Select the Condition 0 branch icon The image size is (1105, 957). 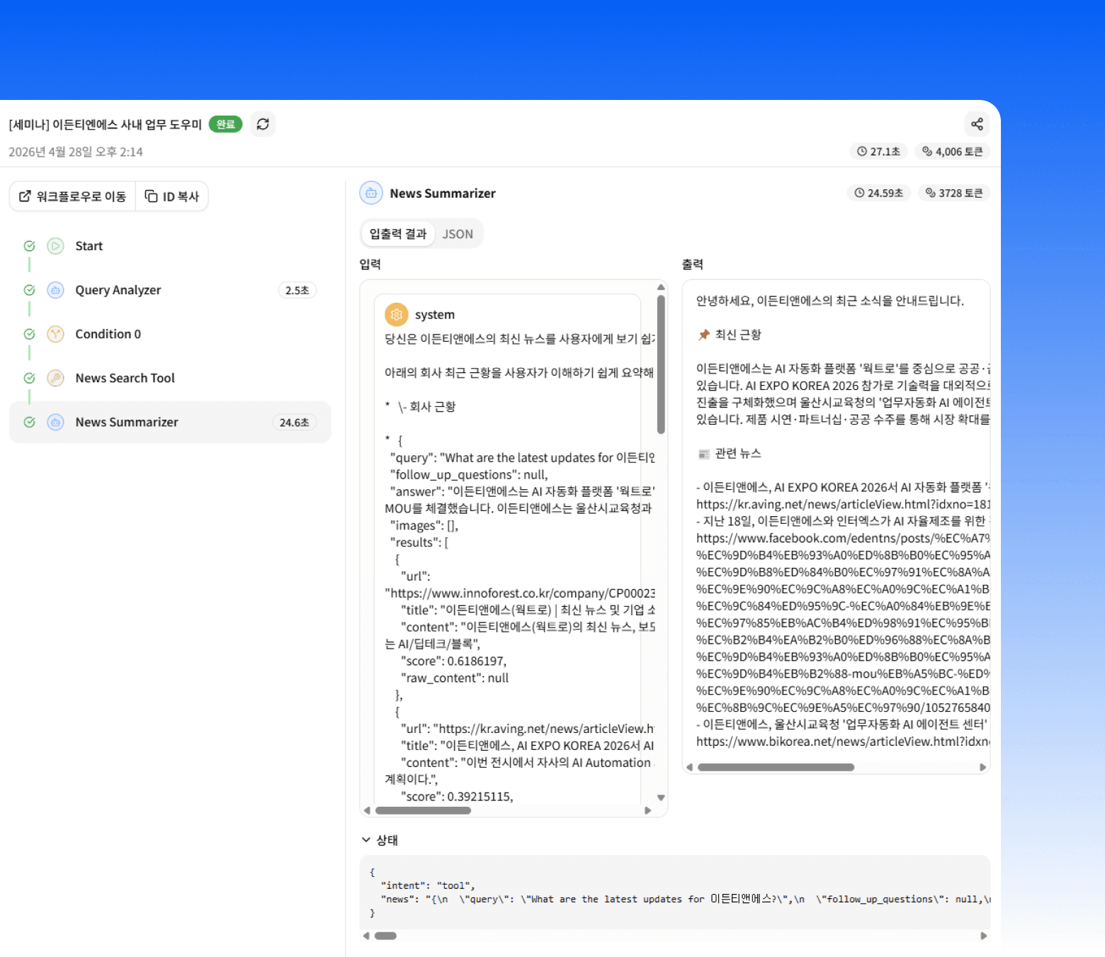[x=55, y=334]
